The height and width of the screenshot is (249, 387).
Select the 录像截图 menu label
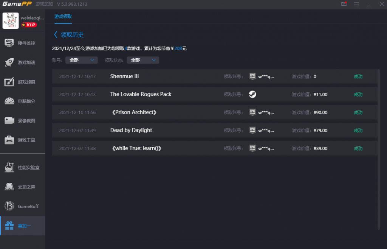click(26, 121)
